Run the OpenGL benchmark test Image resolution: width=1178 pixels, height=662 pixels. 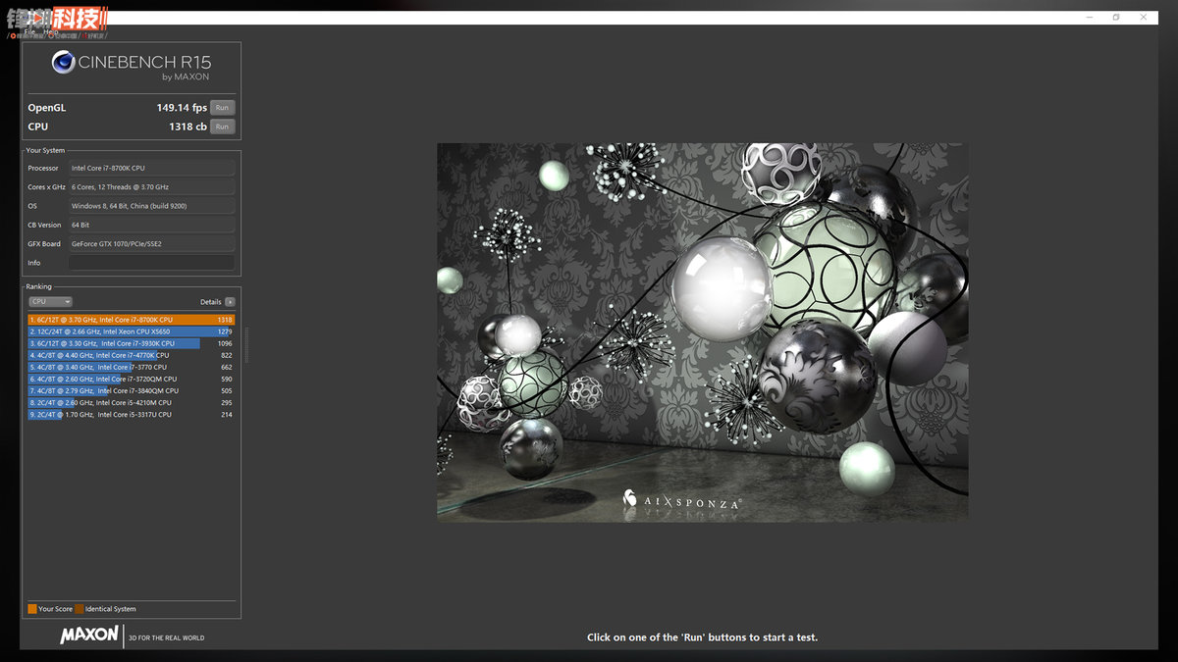pyautogui.click(x=223, y=108)
